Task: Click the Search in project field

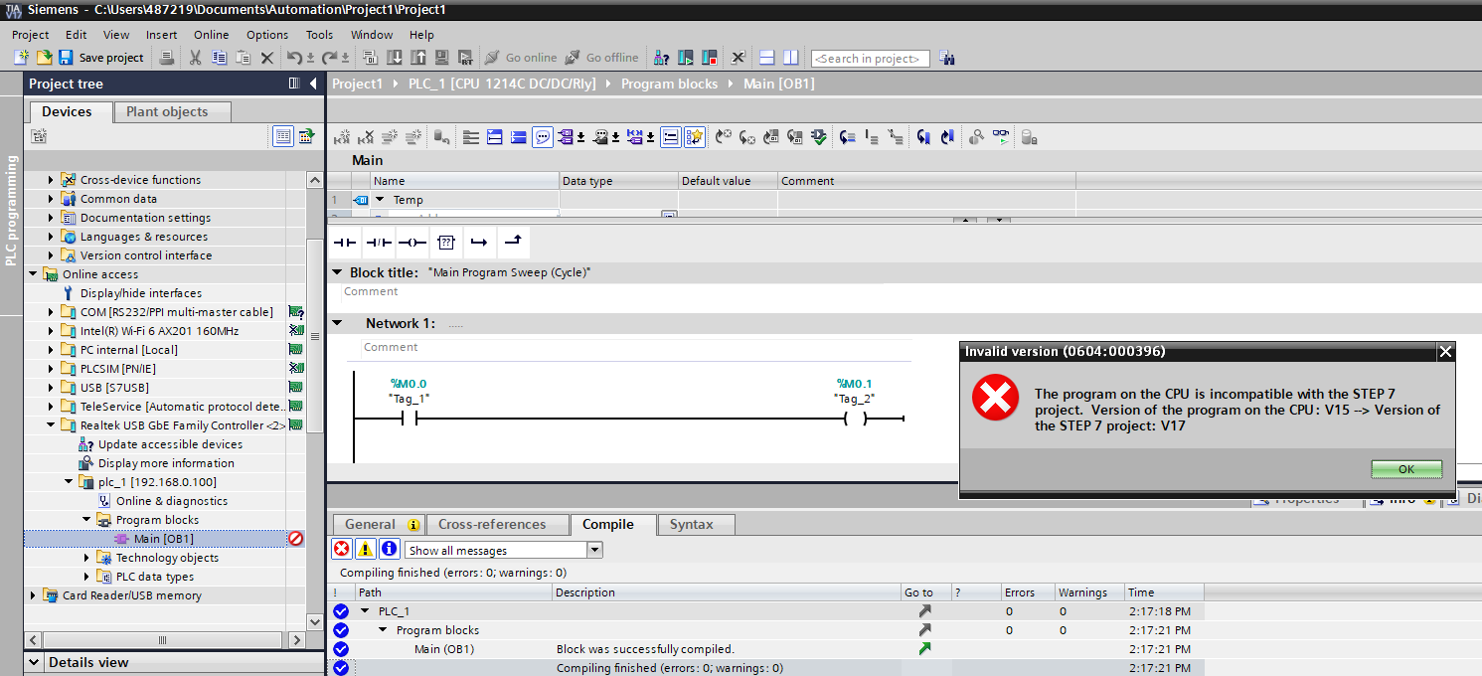Action: (x=870, y=59)
